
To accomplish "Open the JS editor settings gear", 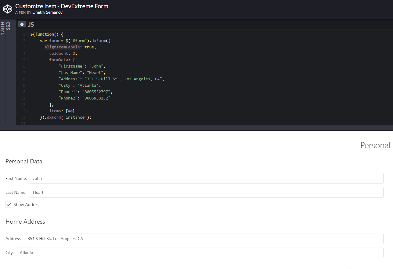I will 22,24.
